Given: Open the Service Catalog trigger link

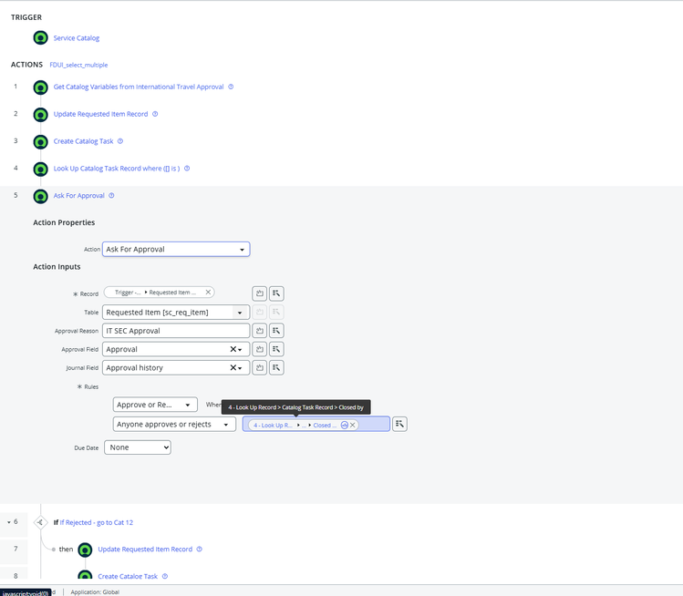Looking at the screenshot, I should 77,38.
